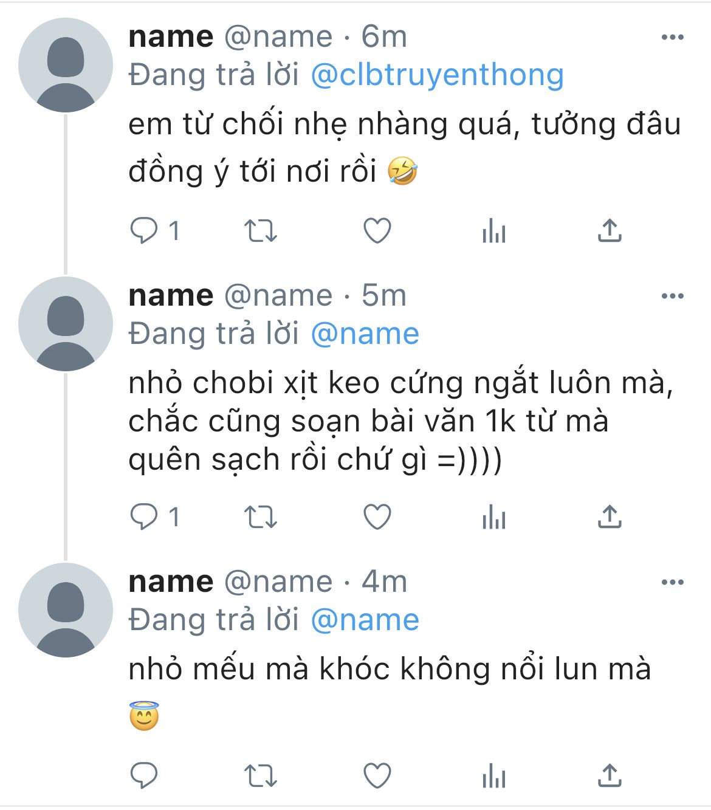711x810 pixels.
Task: Open more options on the 6m tweet
Action: coord(672,38)
